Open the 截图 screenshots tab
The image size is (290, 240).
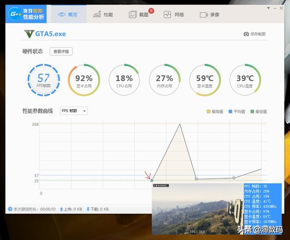[139, 14]
